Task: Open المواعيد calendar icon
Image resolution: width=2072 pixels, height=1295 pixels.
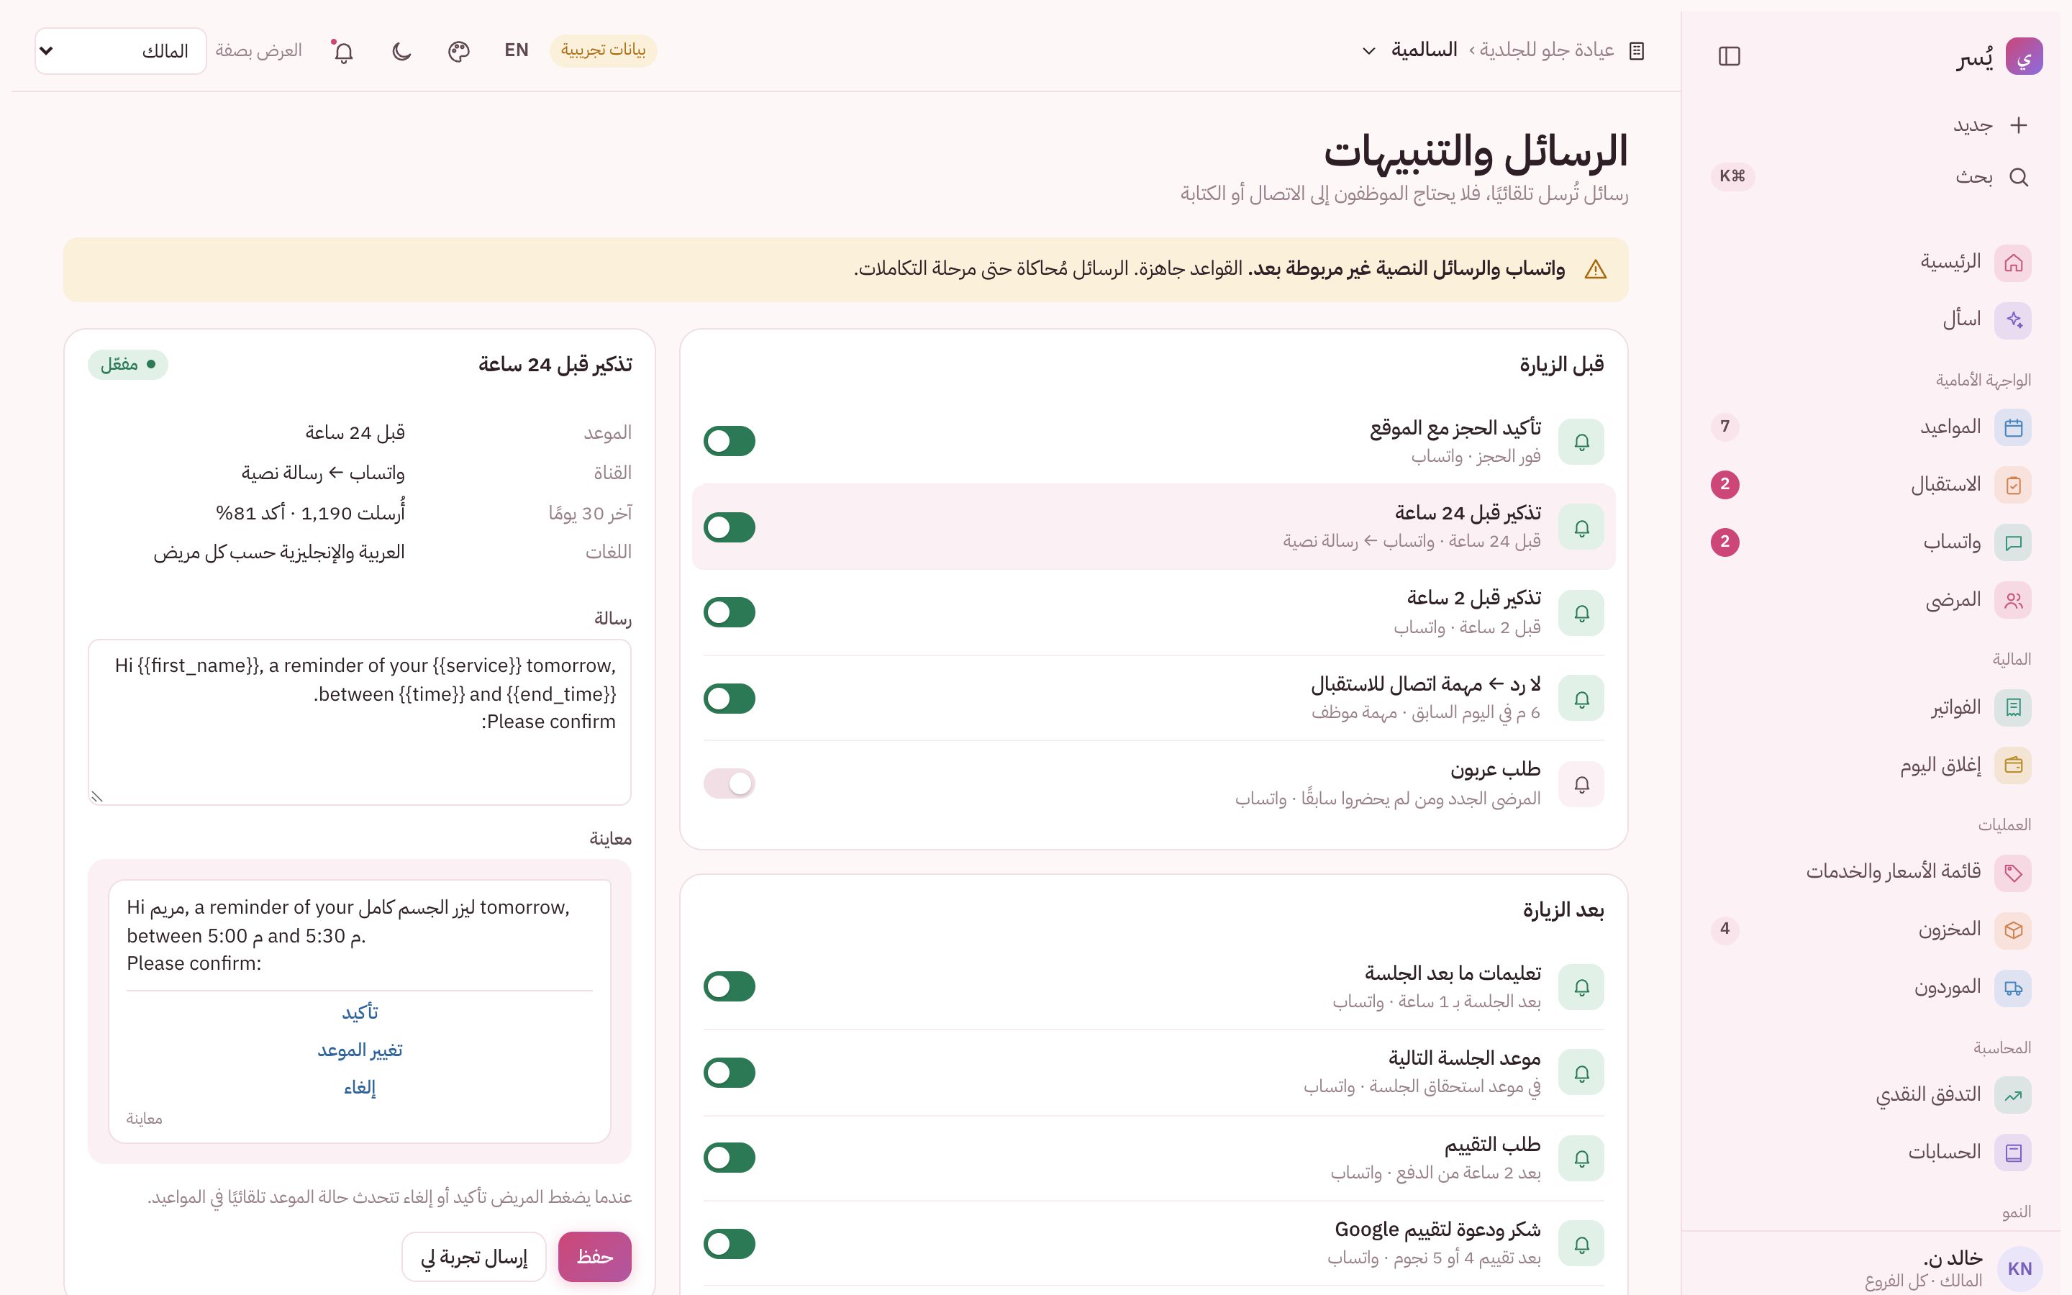Action: pyautogui.click(x=2013, y=427)
